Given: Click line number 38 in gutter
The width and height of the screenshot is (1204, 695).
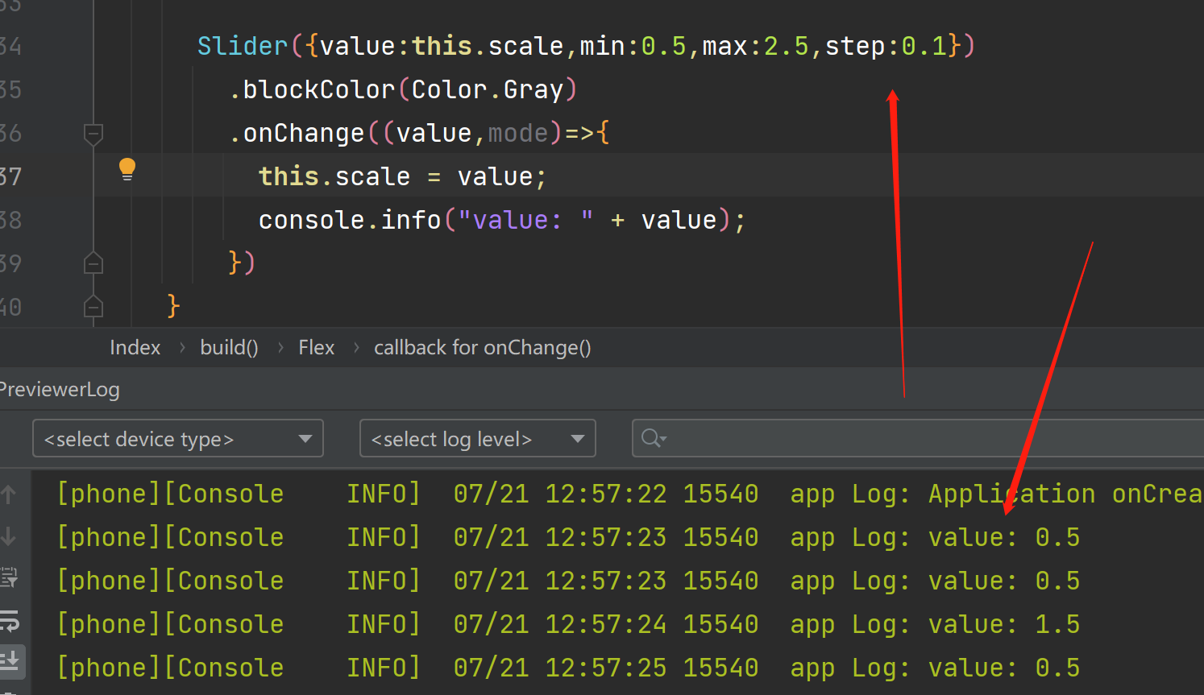Looking at the screenshot, I should pos(10,220).
